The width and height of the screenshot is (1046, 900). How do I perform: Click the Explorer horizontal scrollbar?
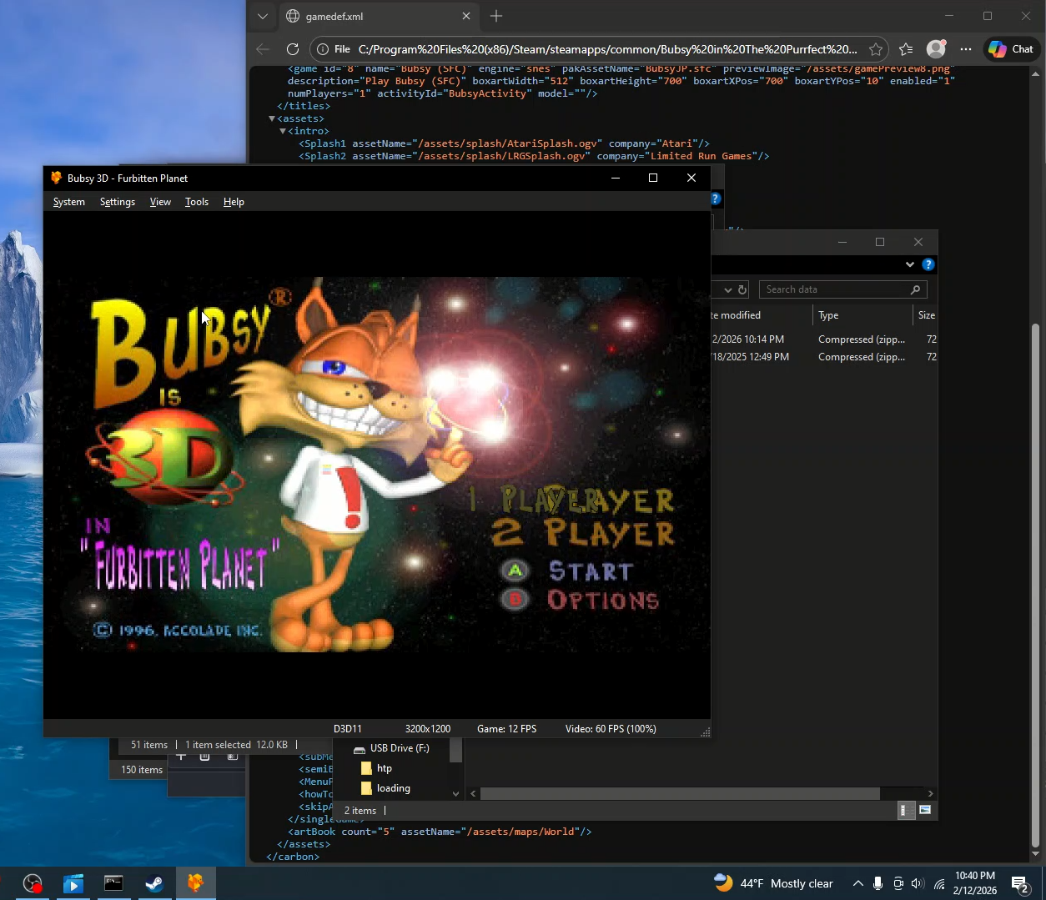coord(680,793)
